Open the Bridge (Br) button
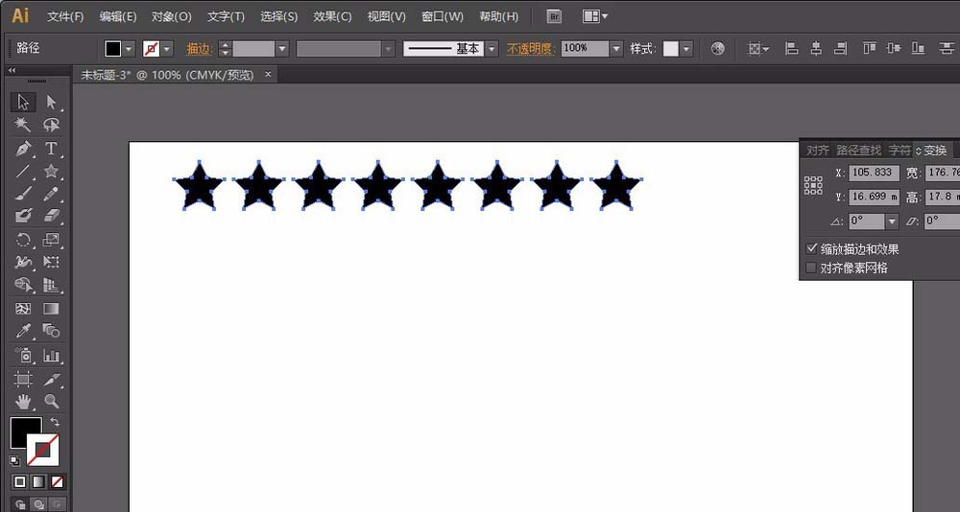Image resolution: width=960 pixels, height=512 pixels. (554, 16)
